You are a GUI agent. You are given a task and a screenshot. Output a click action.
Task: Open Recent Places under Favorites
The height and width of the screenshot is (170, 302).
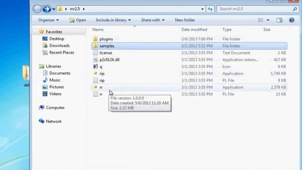(x=62, y=52)
